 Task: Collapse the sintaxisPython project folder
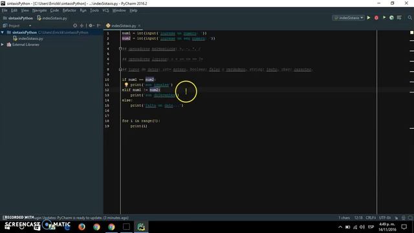click(x=3, y=32)
